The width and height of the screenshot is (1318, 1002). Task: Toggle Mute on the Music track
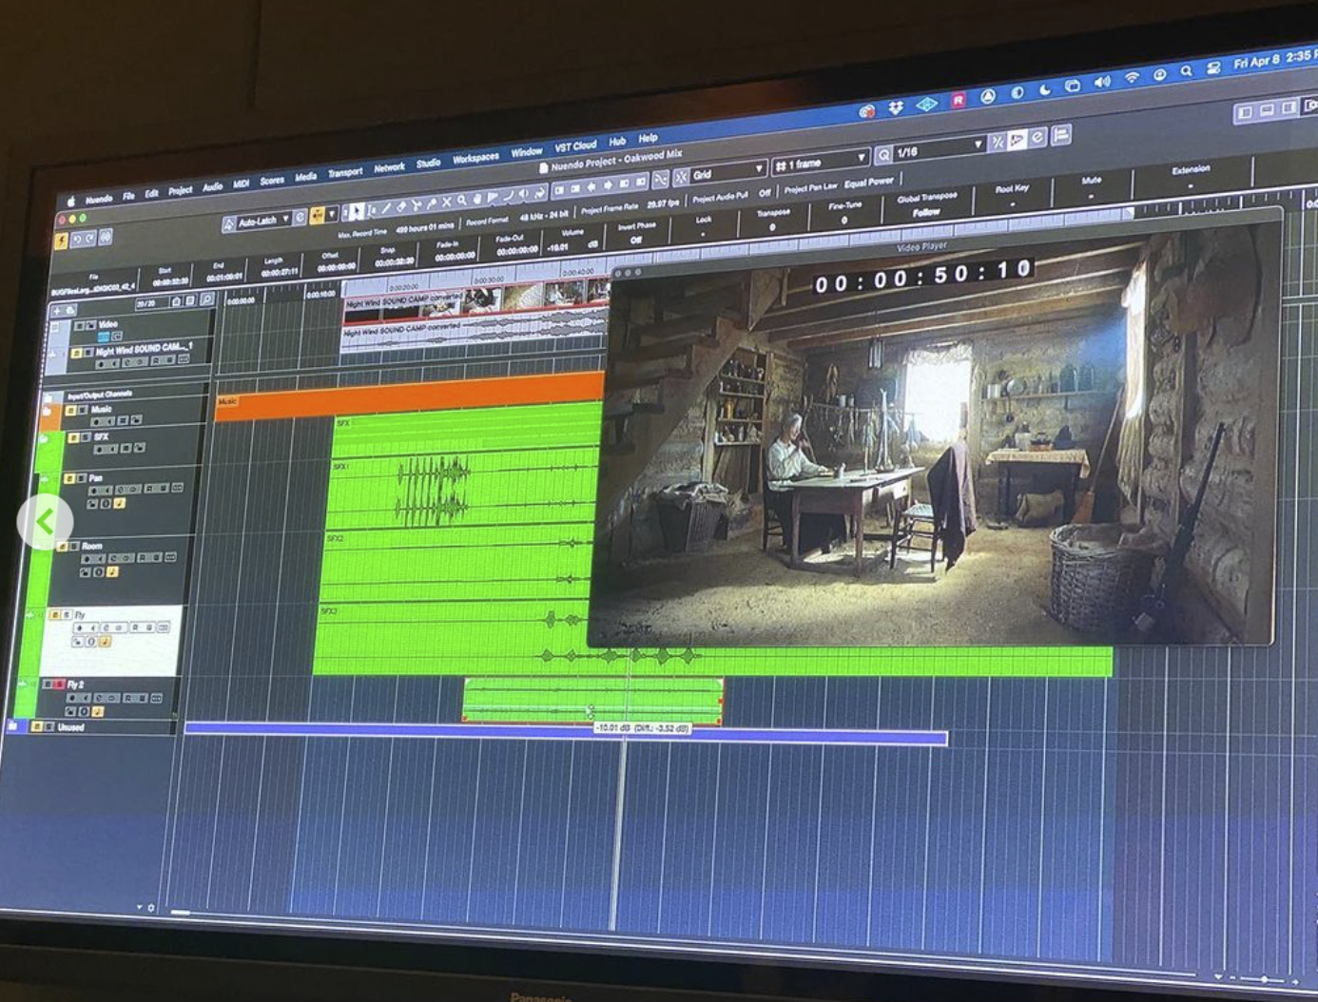(70, 411)
